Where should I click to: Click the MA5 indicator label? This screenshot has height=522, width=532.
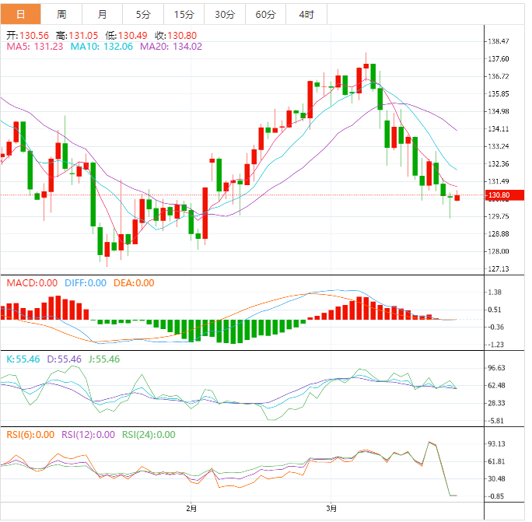tap(35, 47)
